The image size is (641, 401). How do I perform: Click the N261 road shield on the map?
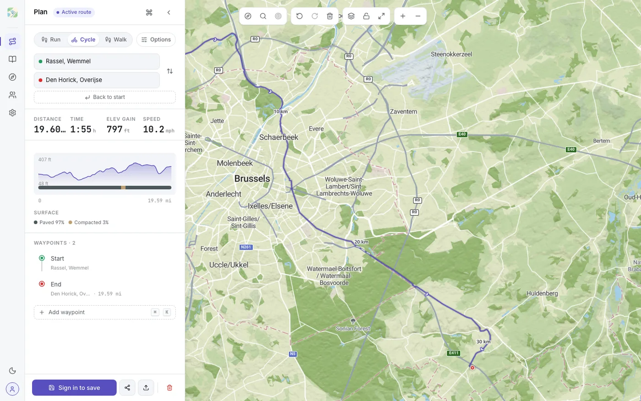246,247
